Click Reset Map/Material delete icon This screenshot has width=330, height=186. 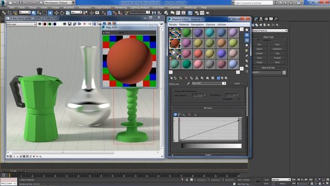(x=186, y=78)
